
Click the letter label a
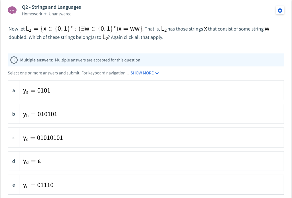(13, 90)
